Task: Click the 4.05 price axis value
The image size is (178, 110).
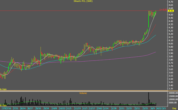Action: coord(171,44)
